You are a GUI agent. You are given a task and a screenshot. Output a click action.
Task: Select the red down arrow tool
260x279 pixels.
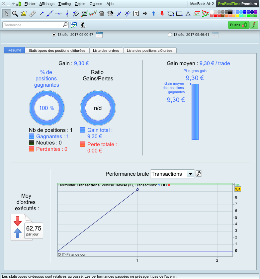click(162, 14)
